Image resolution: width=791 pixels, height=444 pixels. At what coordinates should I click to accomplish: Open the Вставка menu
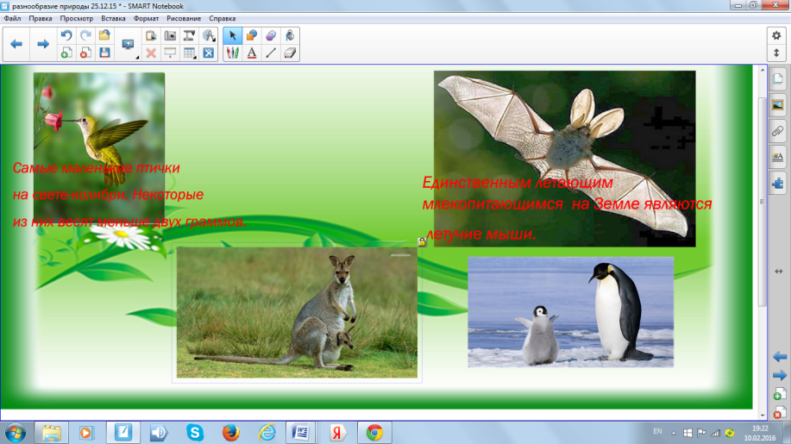click(113, 18)
